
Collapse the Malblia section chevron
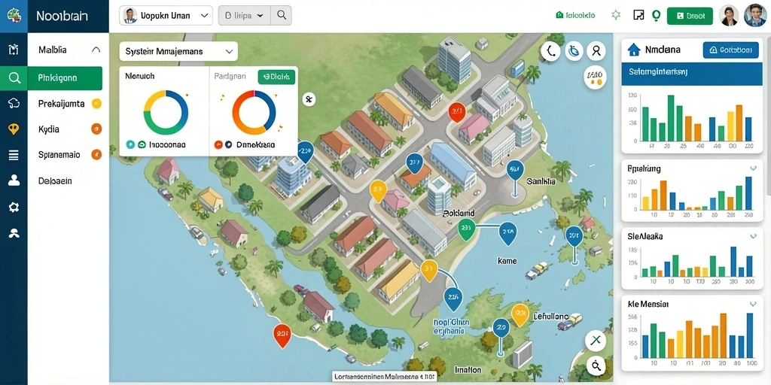point(96,50)
